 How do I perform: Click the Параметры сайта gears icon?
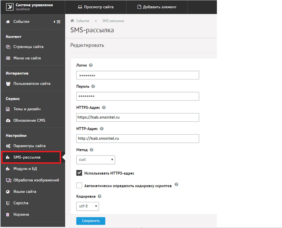pos(8,146)
